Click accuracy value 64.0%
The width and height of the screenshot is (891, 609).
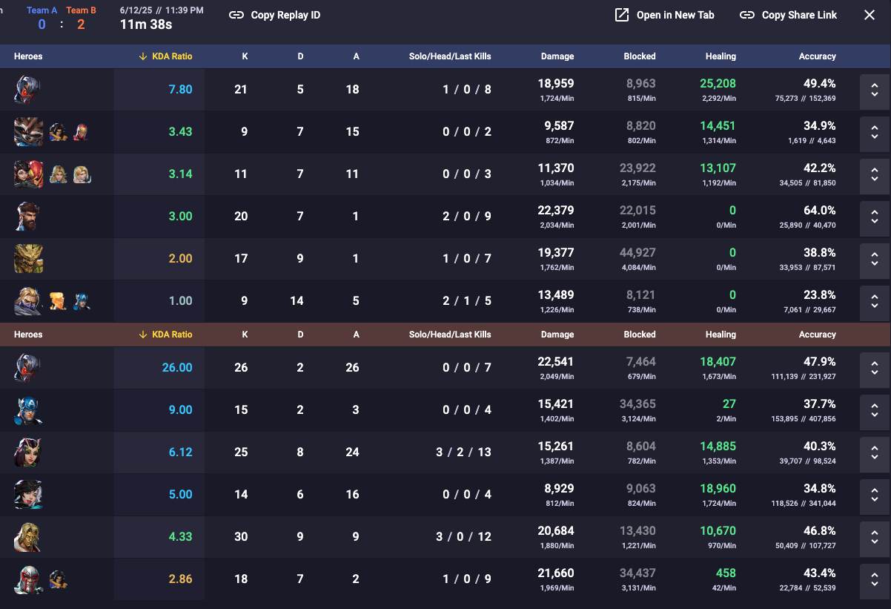pos(820,211)
